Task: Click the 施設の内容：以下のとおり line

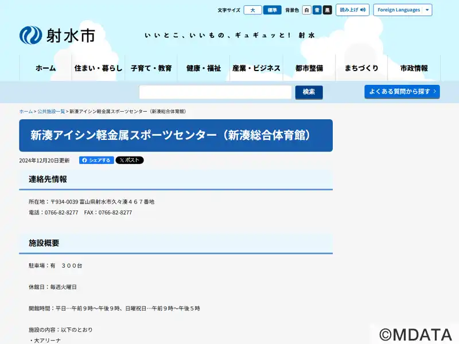Action: [x=61, y=330]
